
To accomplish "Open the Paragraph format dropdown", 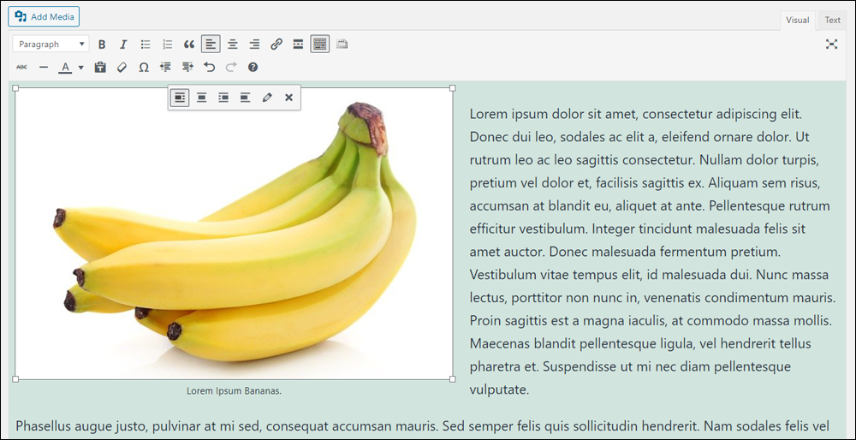I will (51, 45).
